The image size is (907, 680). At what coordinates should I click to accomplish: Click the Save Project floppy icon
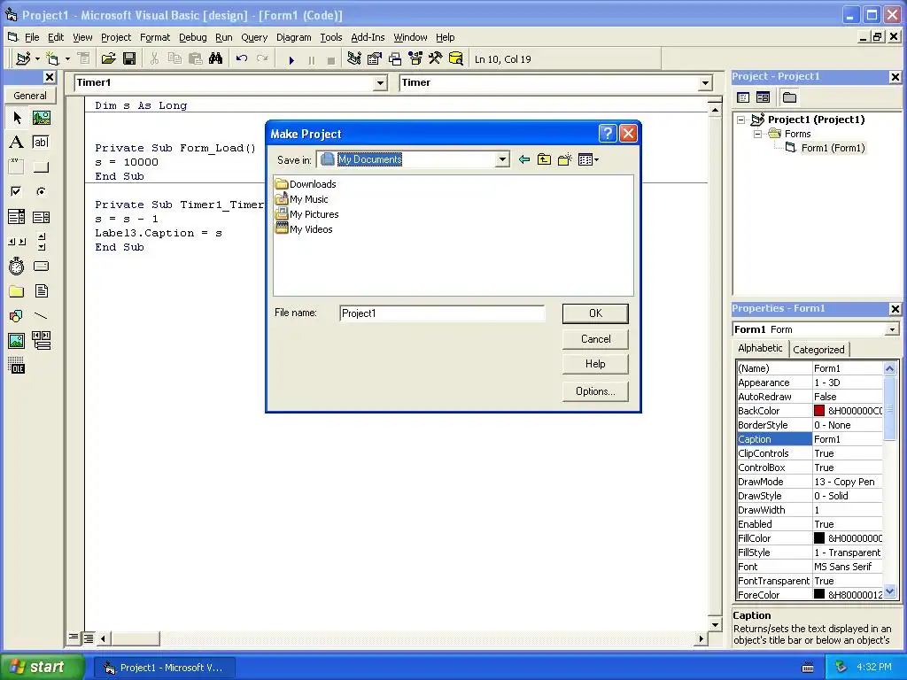click(129, 59)
